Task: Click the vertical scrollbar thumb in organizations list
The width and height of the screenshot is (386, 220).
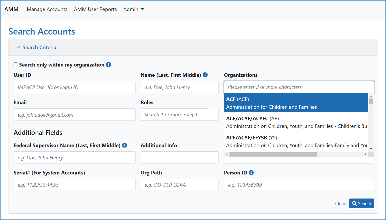Action: pos(371,101)
